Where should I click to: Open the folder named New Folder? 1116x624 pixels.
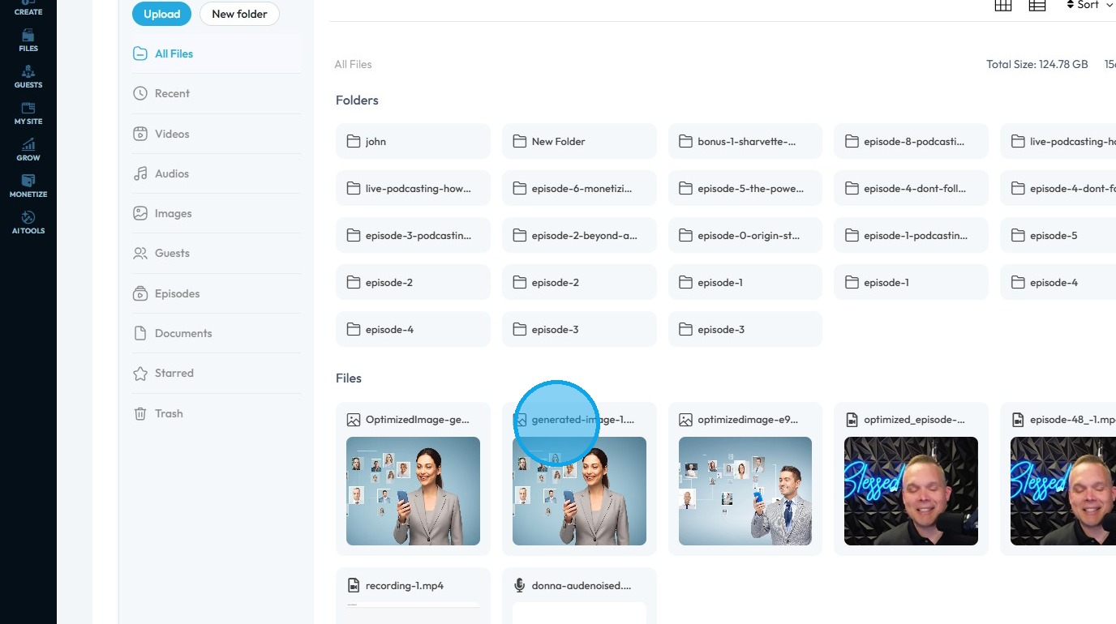tap(579, 141)
